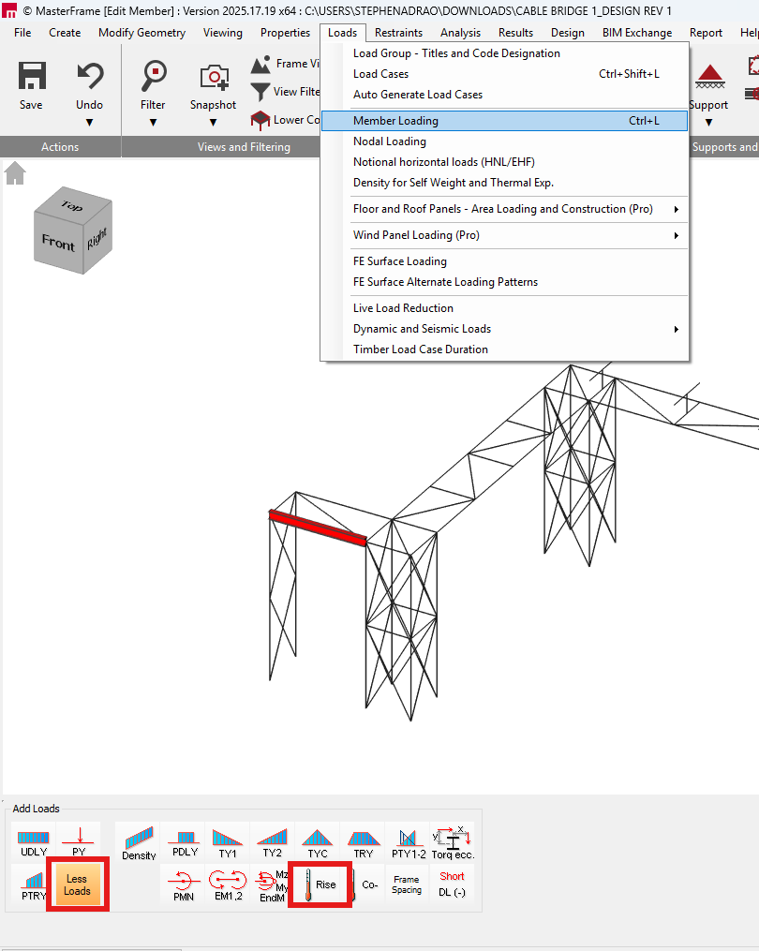The width and height of the screenshot is (759, 951).
Task: Add an EndM Mz My load
Action: tap(273, 884)
